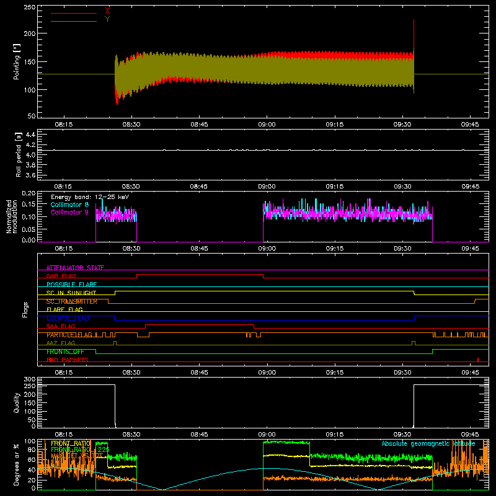Click the 09:45 tick under the Flags plot

click(470, 373)
